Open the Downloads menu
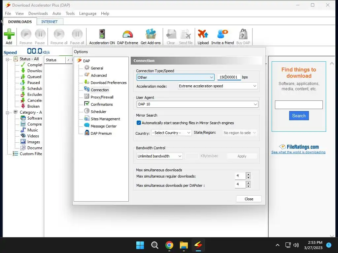Image resolution: width=338 pixels, height=253 pixels. coord(38,13)
